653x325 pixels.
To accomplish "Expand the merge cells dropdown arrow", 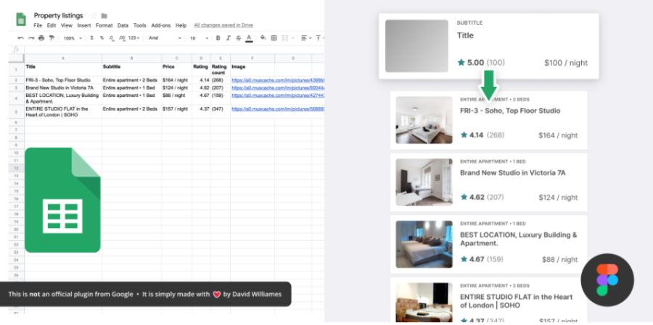I will tap(293, 38).
